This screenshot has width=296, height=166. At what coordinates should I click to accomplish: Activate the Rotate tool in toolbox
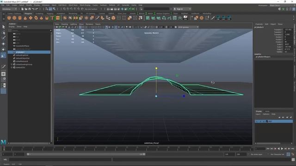pyautogui.click(x=3, y=49)
